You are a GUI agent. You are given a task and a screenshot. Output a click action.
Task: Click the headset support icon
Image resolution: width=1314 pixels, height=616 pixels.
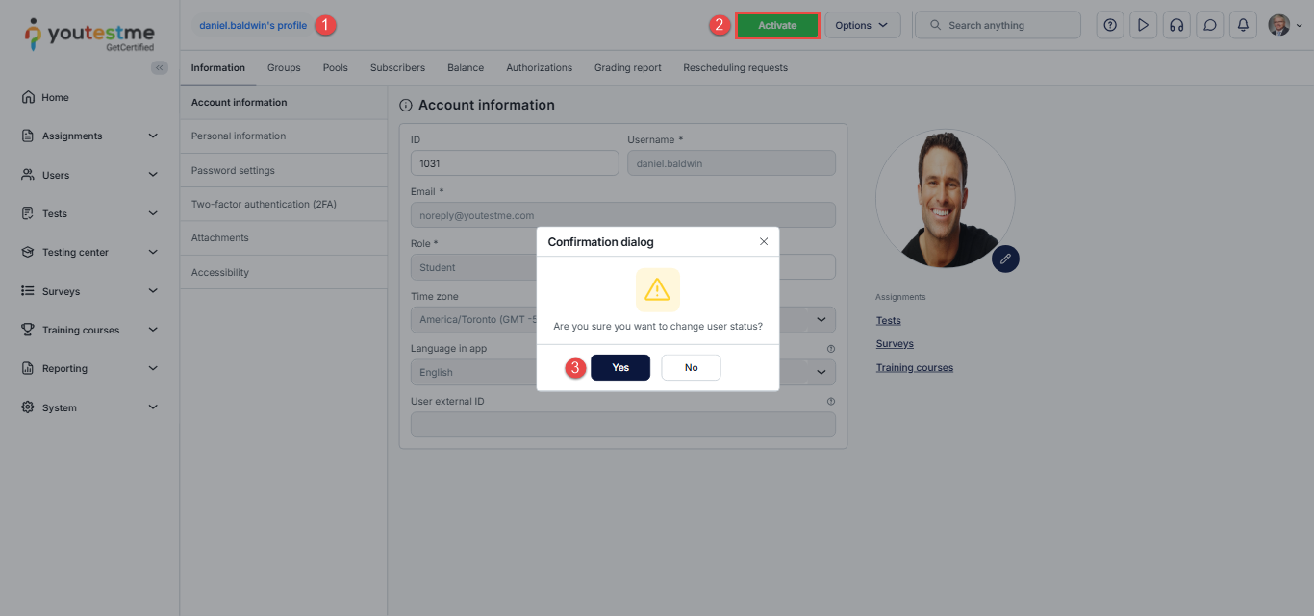pos(1175,26)
